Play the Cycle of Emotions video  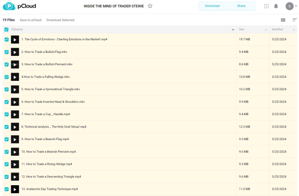(x=15, y=39)
